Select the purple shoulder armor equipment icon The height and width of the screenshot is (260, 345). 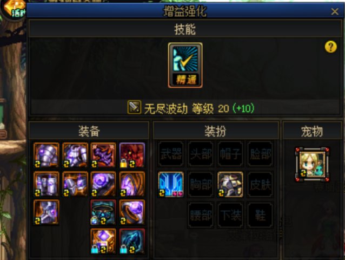pyautogui.click(x=47, y=155)
